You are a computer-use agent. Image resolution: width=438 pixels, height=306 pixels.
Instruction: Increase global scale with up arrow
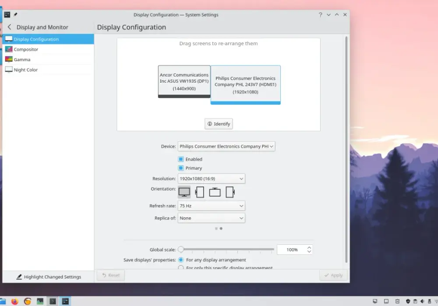(x=309, y=247)
